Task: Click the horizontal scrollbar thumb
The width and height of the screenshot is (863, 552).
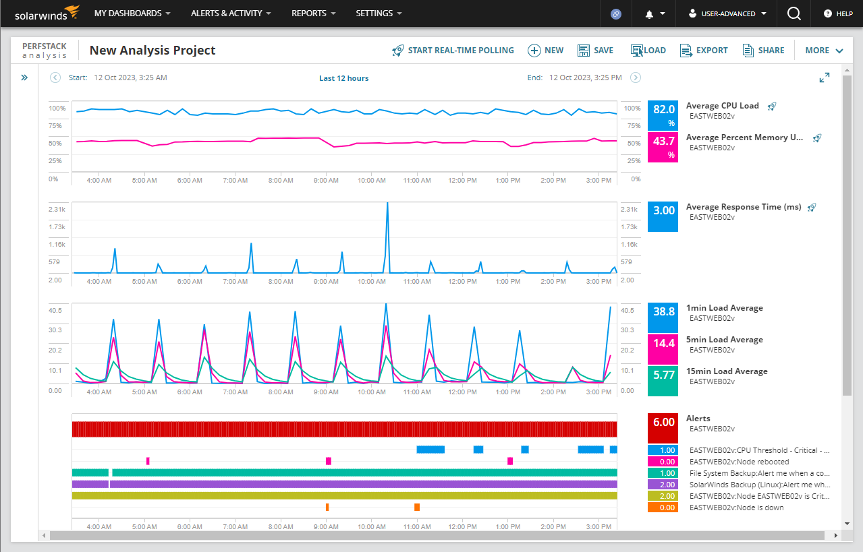Action: [437, 535]
